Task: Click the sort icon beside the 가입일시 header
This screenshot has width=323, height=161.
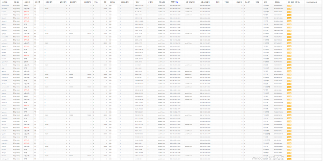Action: point(177,2)
